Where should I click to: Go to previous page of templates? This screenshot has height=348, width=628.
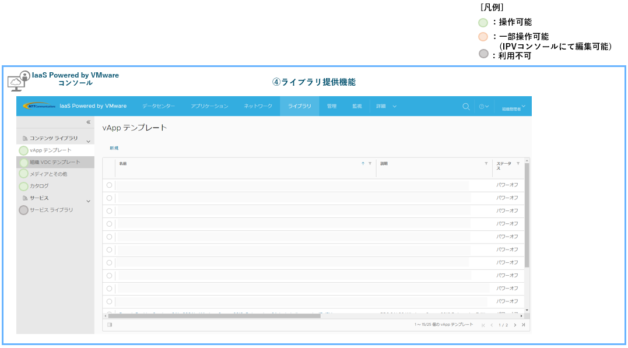point(492,325)
